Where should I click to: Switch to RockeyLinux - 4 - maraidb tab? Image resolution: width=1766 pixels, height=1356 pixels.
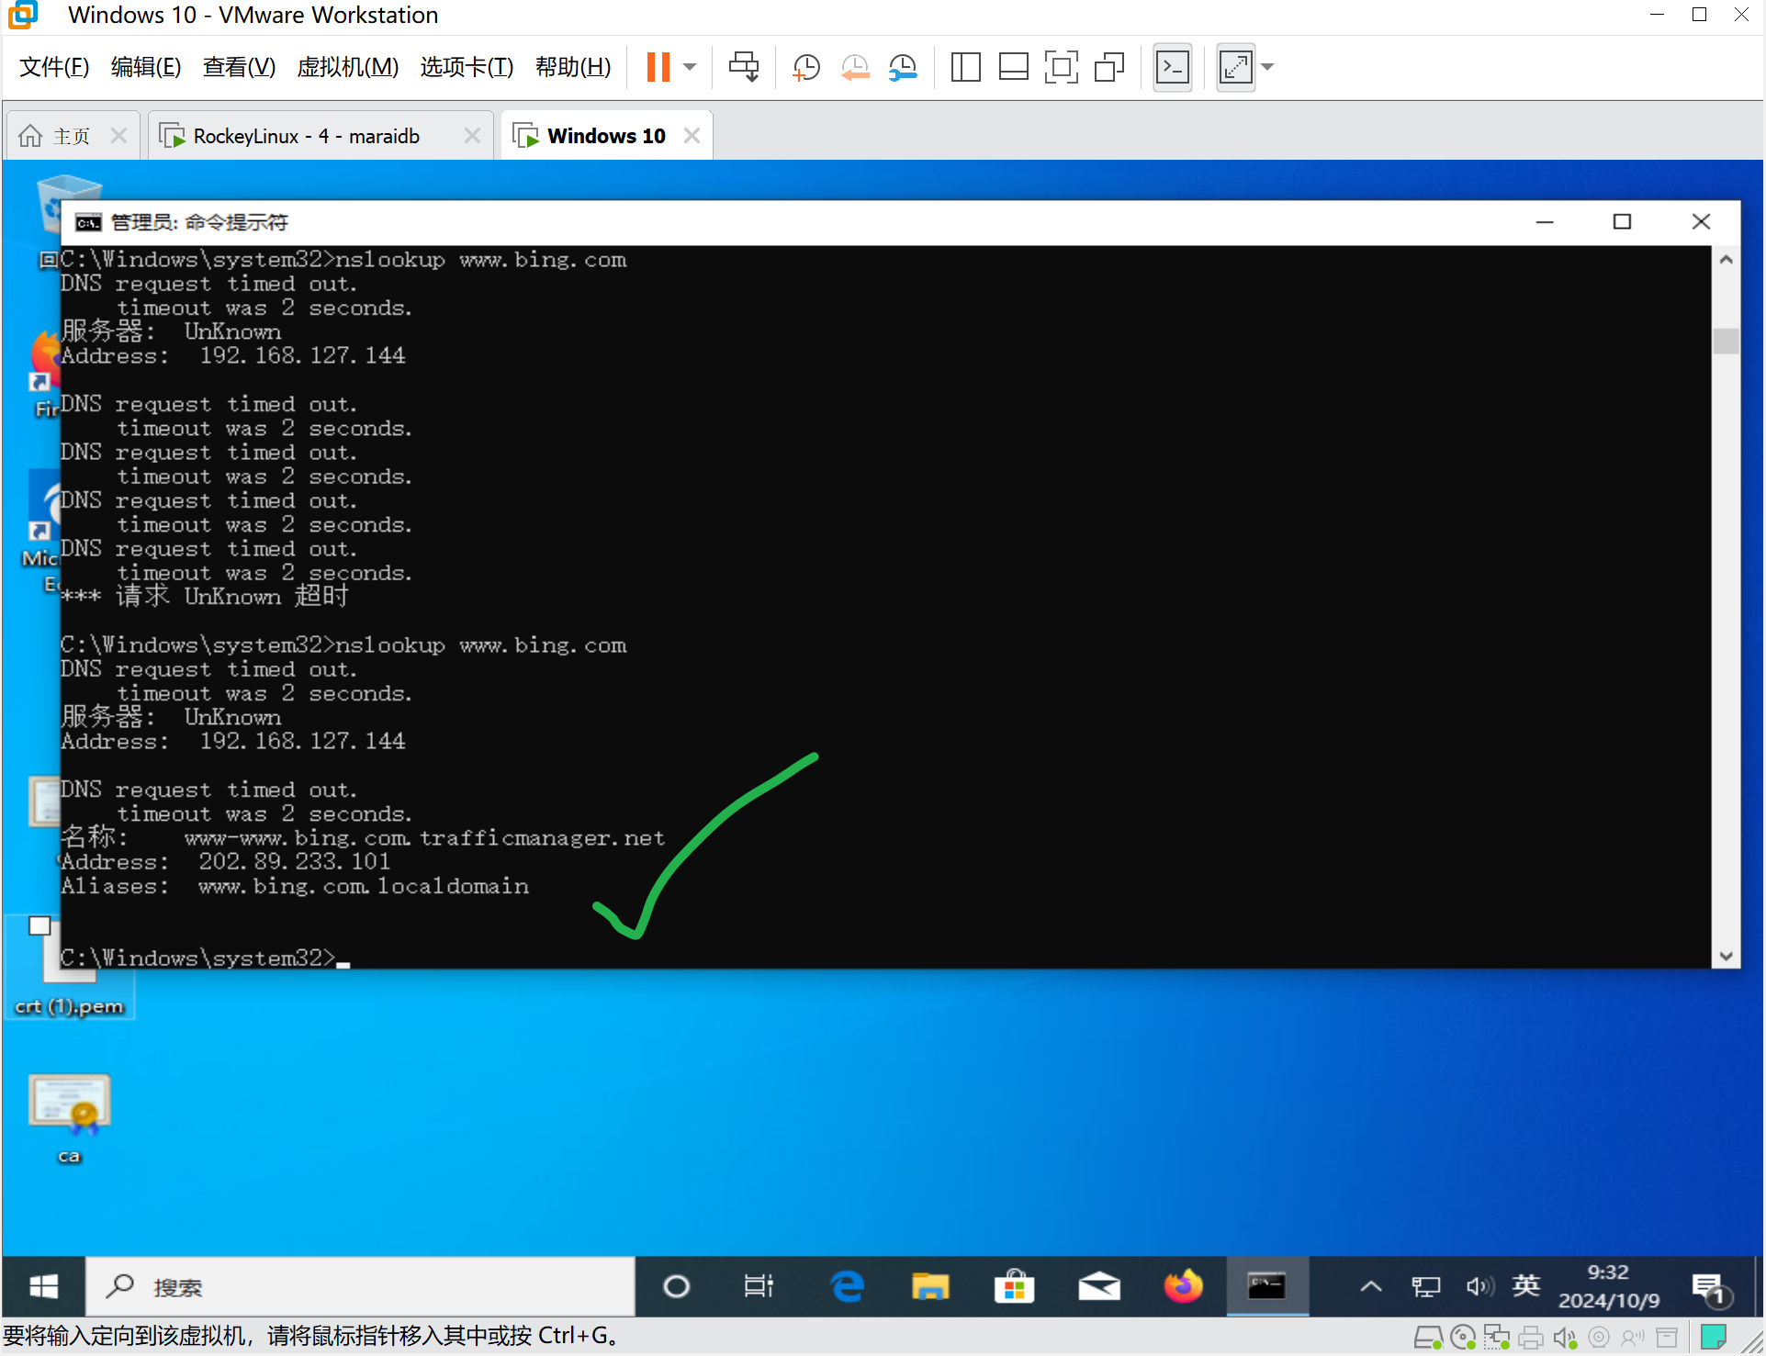coord(306,136)
